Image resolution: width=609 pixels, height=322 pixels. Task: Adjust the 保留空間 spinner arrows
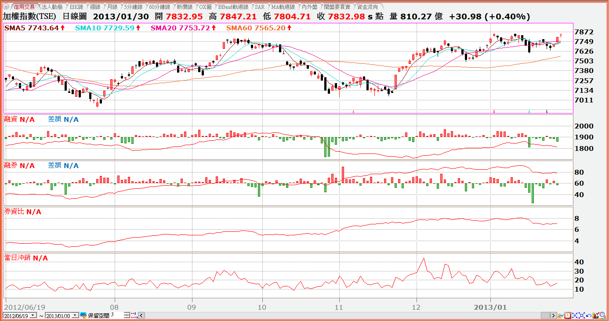click(127, 315)
